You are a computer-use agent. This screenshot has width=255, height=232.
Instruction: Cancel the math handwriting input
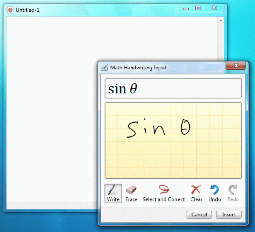tap(199, 214)
